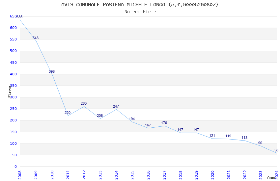Viewport: 280px width, 181px height.
Task: Click the y-axis value 100
Action: (x=13, y=143)
